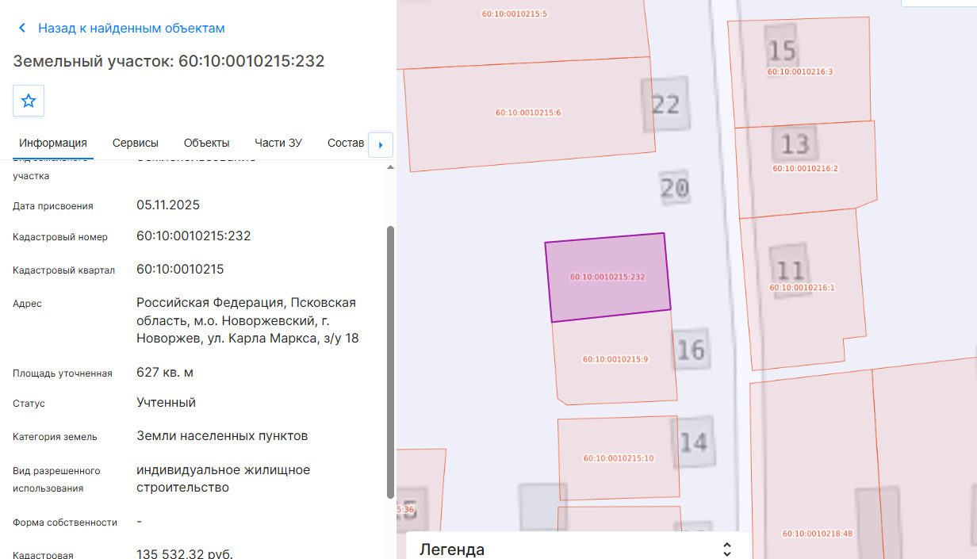977x559 pixels.
Task: Select parcel 60:10:0010215:6 on the map
Action: (528, 113)
